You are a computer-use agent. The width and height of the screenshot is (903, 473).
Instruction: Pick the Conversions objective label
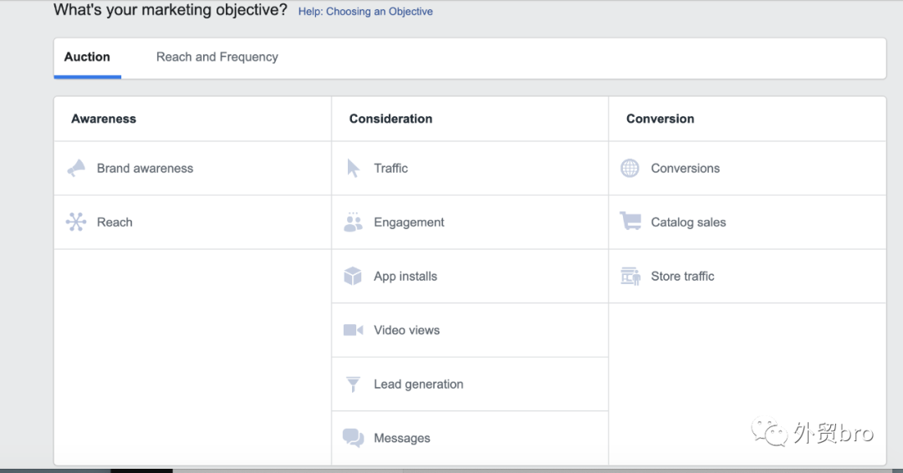pyautogui.click(x=685, y=168)
